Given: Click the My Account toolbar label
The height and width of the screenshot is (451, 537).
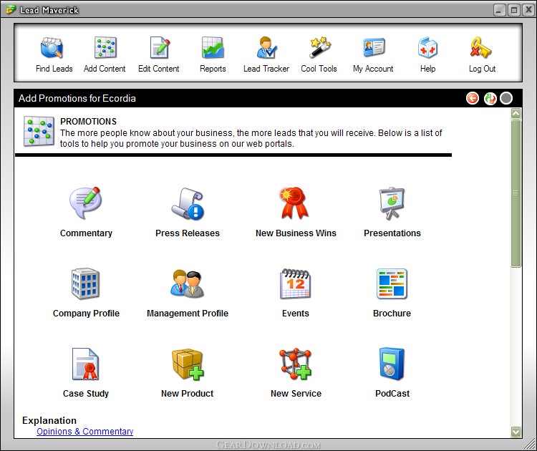Looking at the screenshot, I should (x=373, y=69).
